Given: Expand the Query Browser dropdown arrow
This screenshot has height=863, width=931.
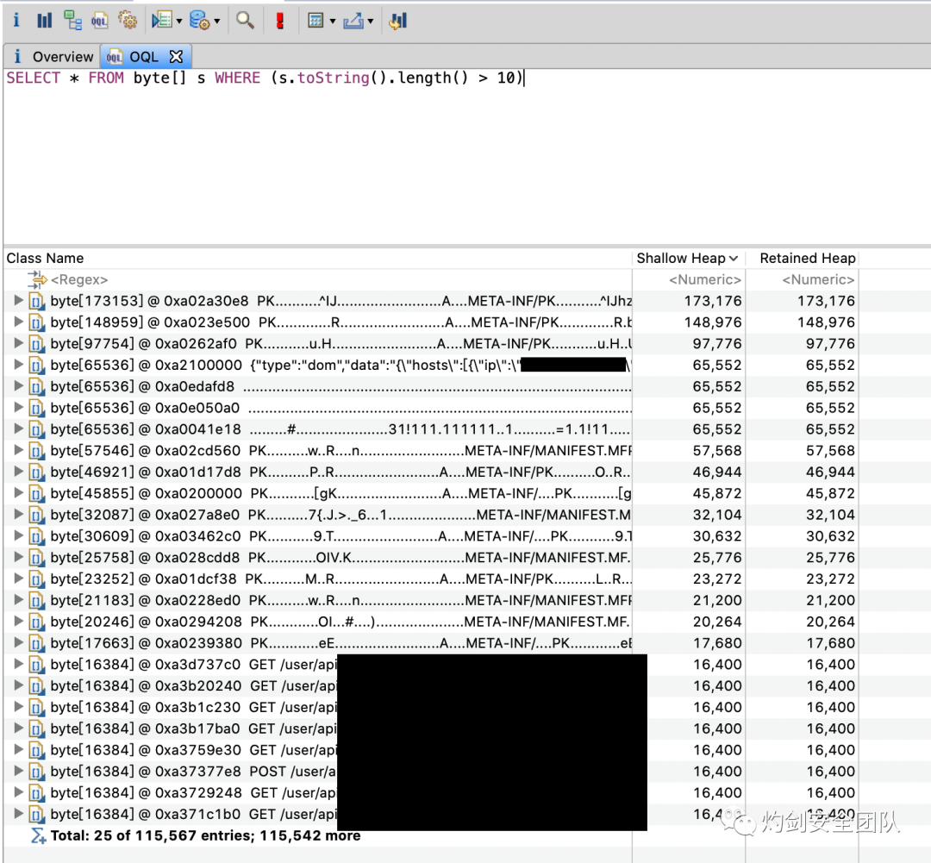Looking at the screenshot, I should [216, 22].
